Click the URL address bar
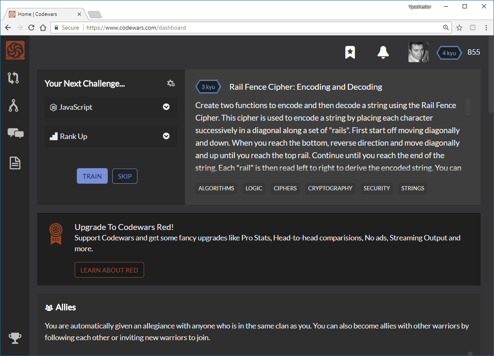Viewport: 494px width, 356px height. [x=251, y=28]
